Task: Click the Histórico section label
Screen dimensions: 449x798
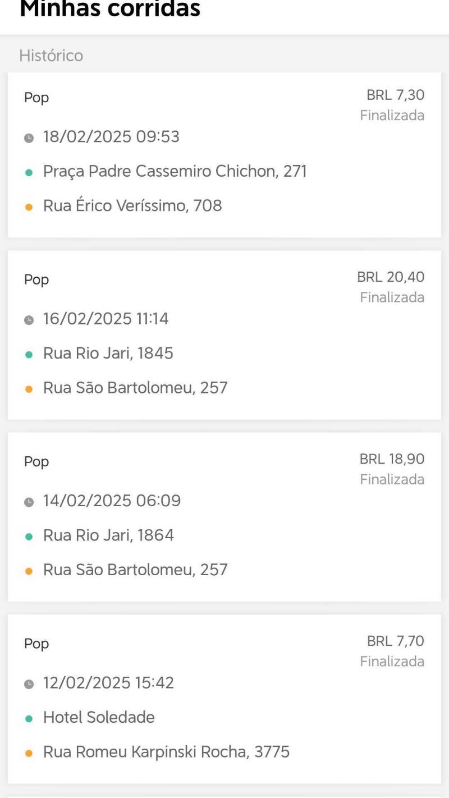Action: click(51, 56)
